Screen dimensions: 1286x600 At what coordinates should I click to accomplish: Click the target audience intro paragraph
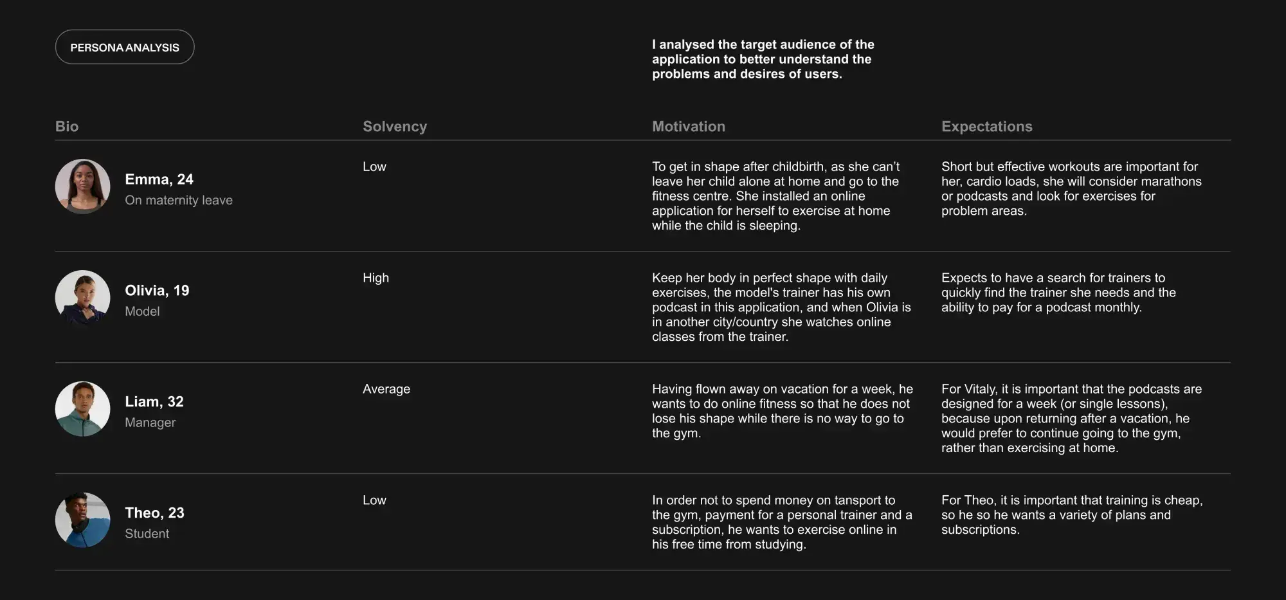[763, 59]
